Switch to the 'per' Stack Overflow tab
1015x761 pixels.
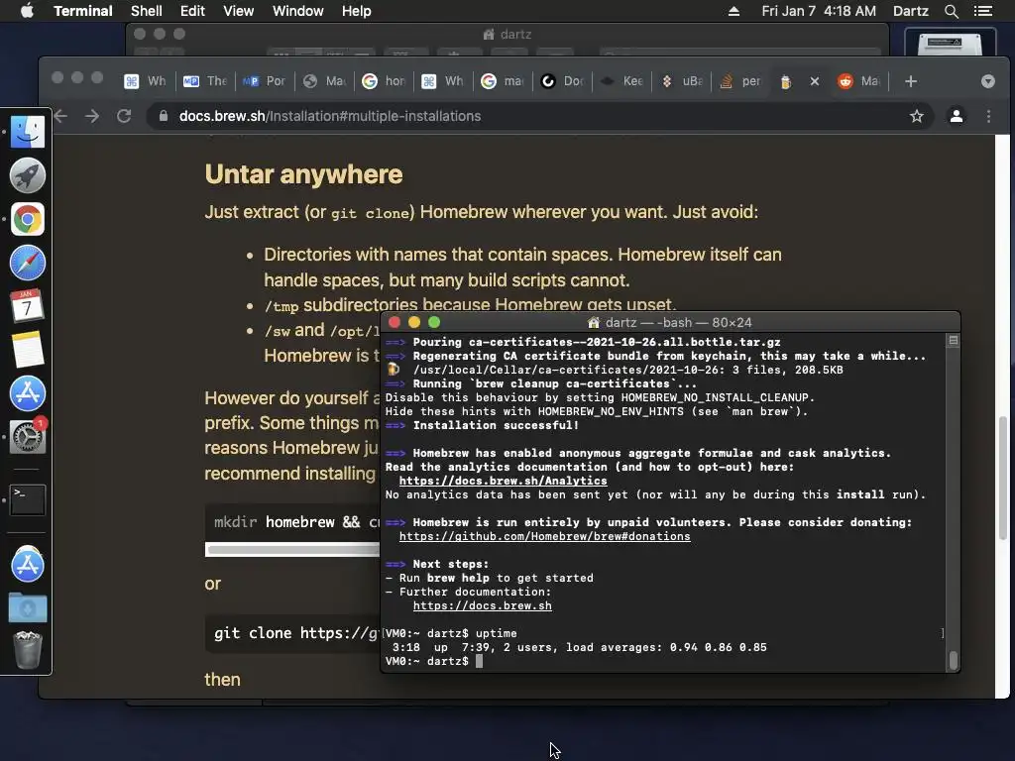pos(740,81)
